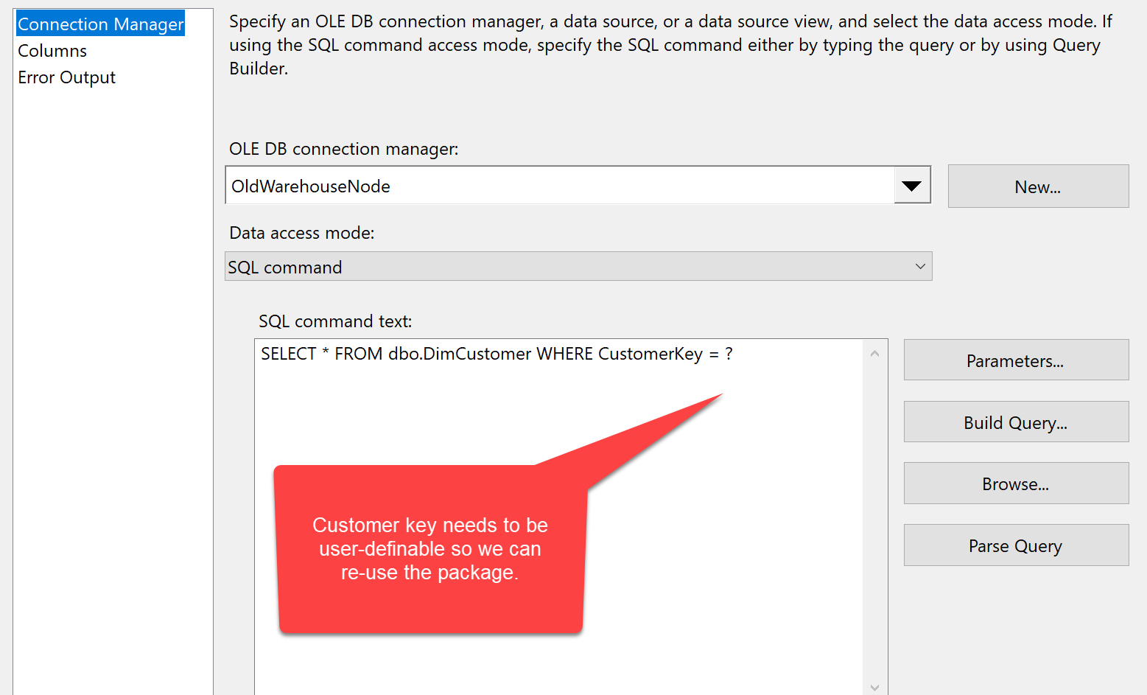Screen dimensions: 1147x695
Task: Click the 'Data access mode:' label
Action: pos(302,233)
